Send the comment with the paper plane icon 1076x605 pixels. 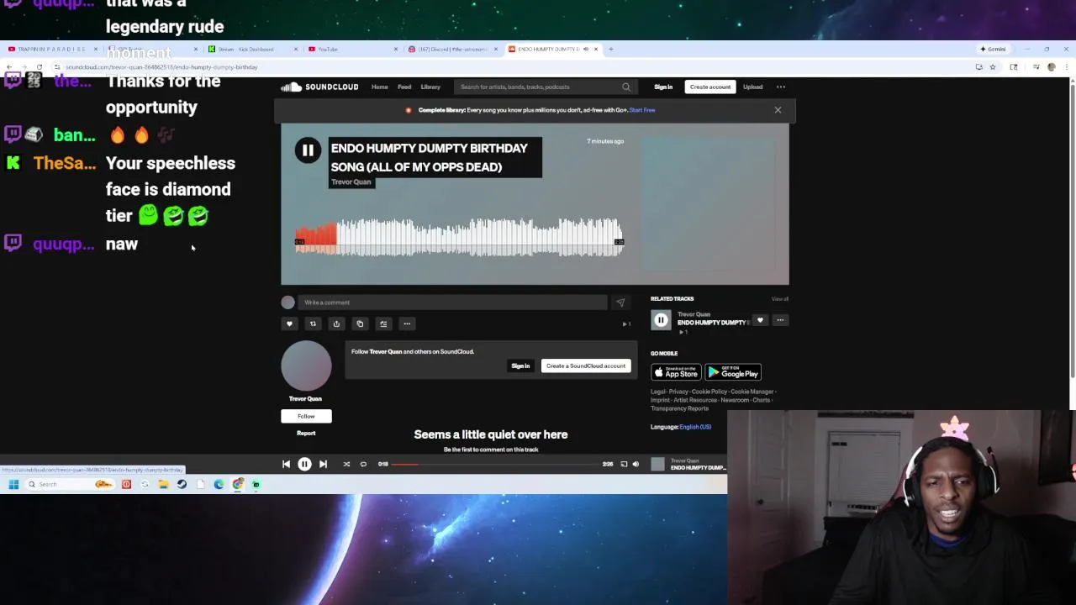point(620,302)
